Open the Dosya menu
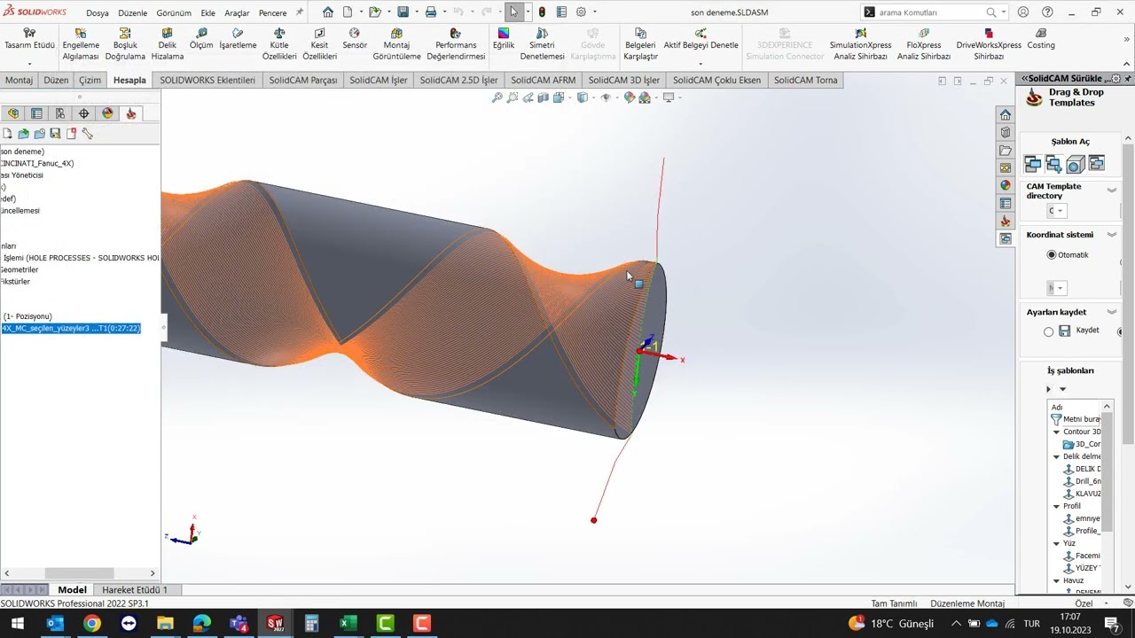This screenshot has height=638, width=1135. click(x=98, y=13)
